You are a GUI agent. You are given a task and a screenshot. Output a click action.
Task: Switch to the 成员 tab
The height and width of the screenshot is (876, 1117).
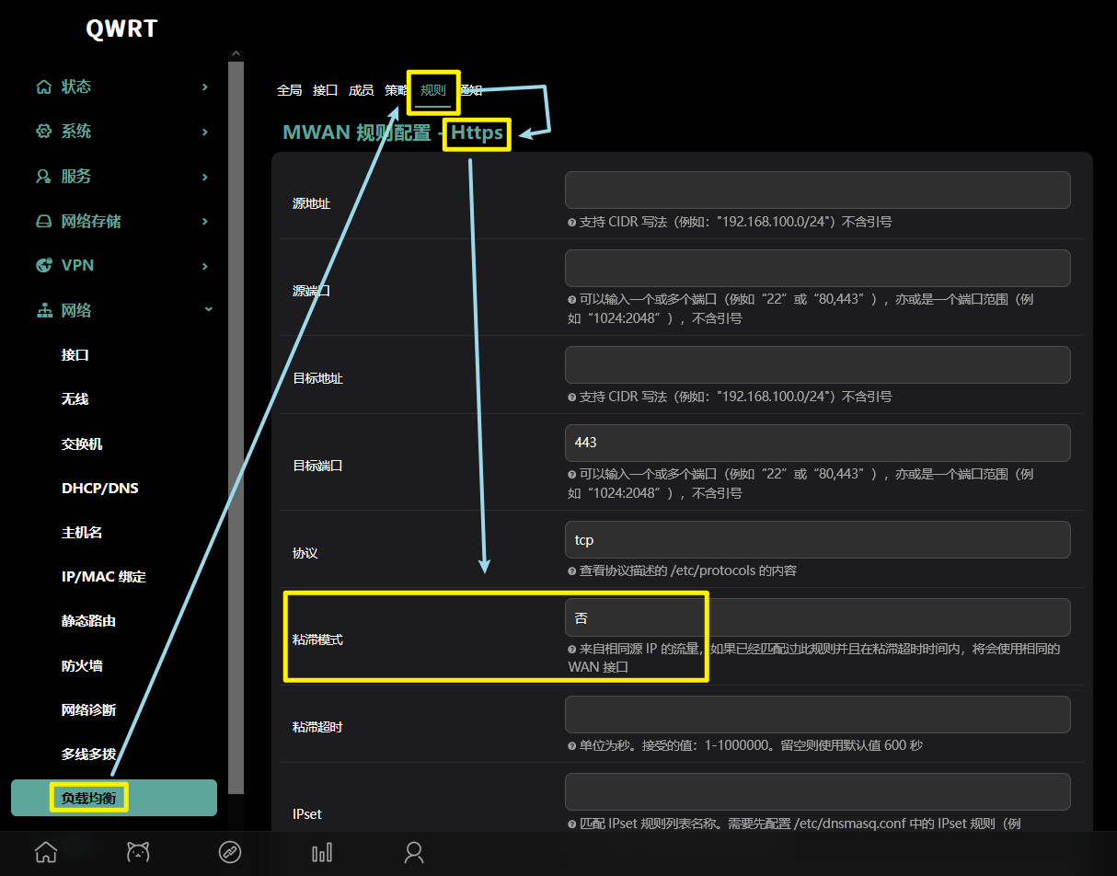pyautogui.click(x=361, y=90)
